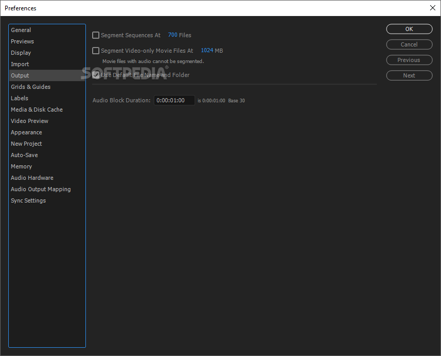Open the Import category
441x356 pixels.
click(47, 64)
